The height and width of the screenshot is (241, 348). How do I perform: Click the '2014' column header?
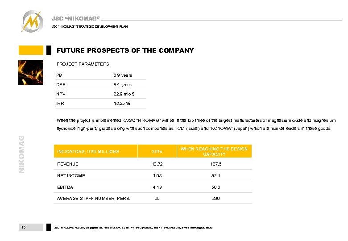tap(157, 152)
